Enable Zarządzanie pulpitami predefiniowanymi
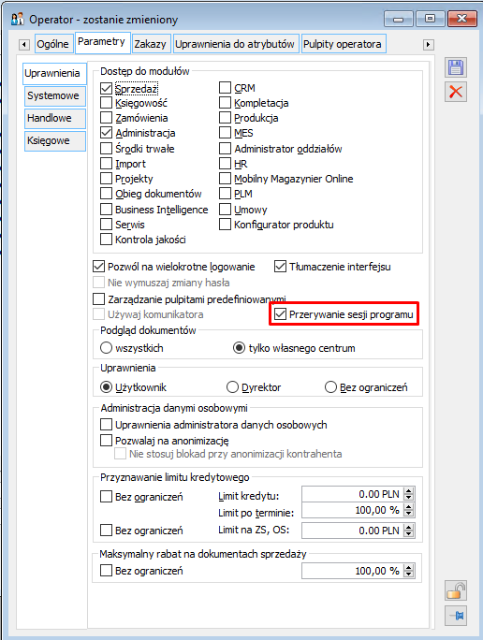483x640 pixels. click(x=99, y=299)
